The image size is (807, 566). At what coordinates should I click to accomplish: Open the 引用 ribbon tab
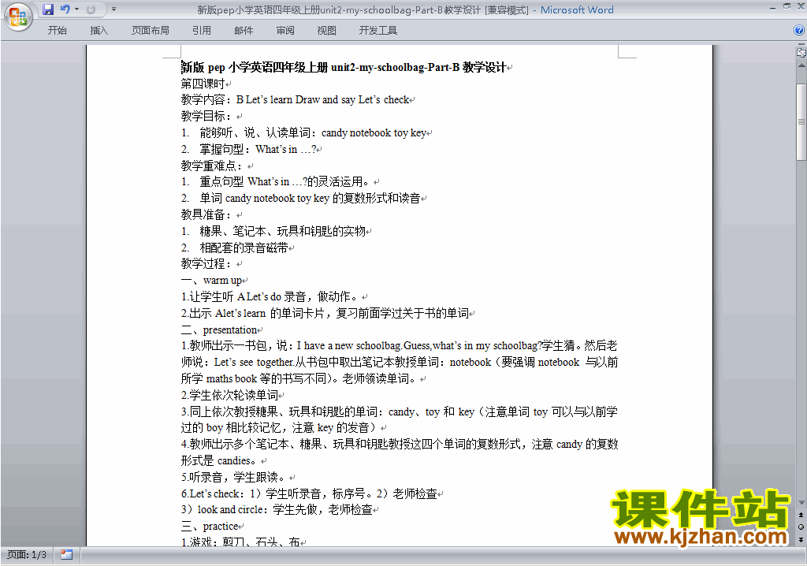click(202, 31)
